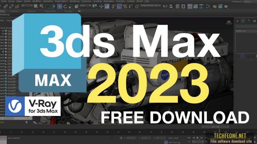Screen dimensions: 257x144
Task: Click the Select and Manipulate icon
Action: tap(101, 6)
